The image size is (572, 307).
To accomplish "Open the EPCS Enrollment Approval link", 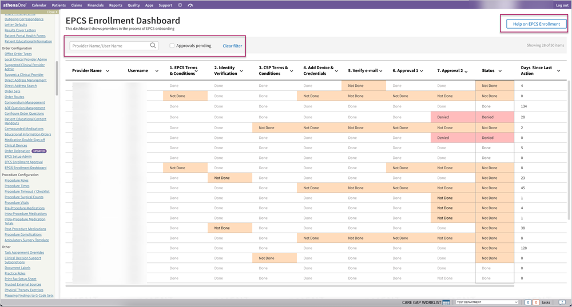I will click(x=23, y=162).
